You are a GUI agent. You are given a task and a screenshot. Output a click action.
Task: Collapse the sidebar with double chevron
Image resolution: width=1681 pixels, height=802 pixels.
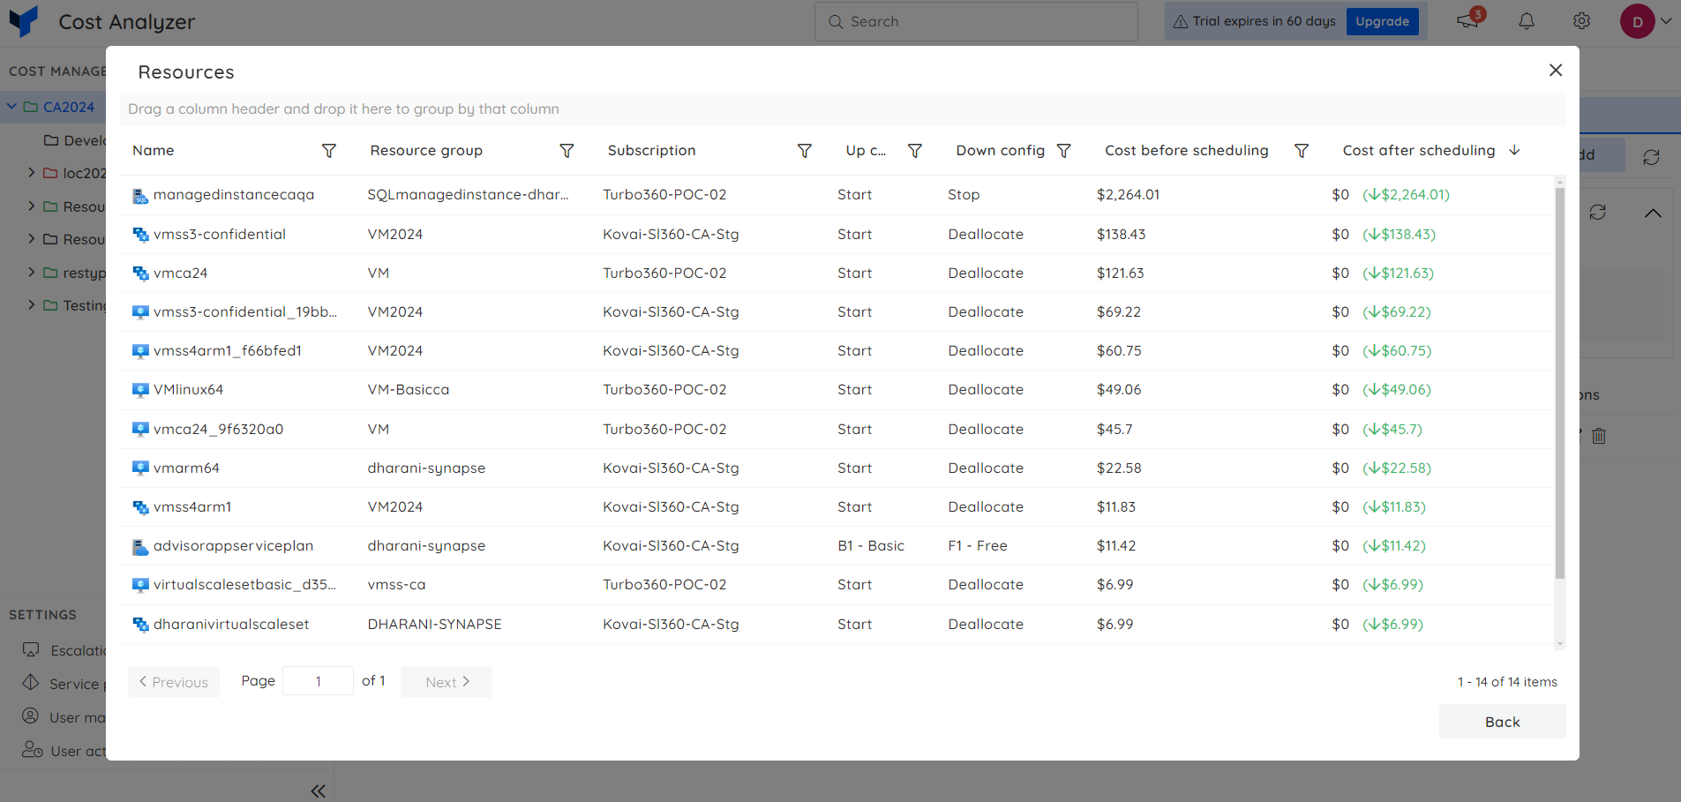click(318, 791)
